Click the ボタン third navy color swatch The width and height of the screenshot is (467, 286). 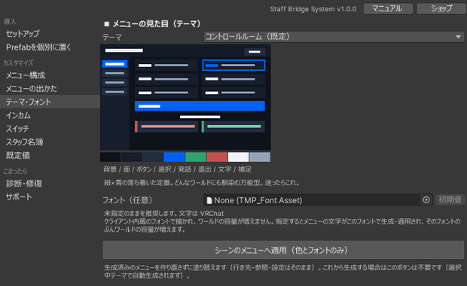tap(153, 157)
